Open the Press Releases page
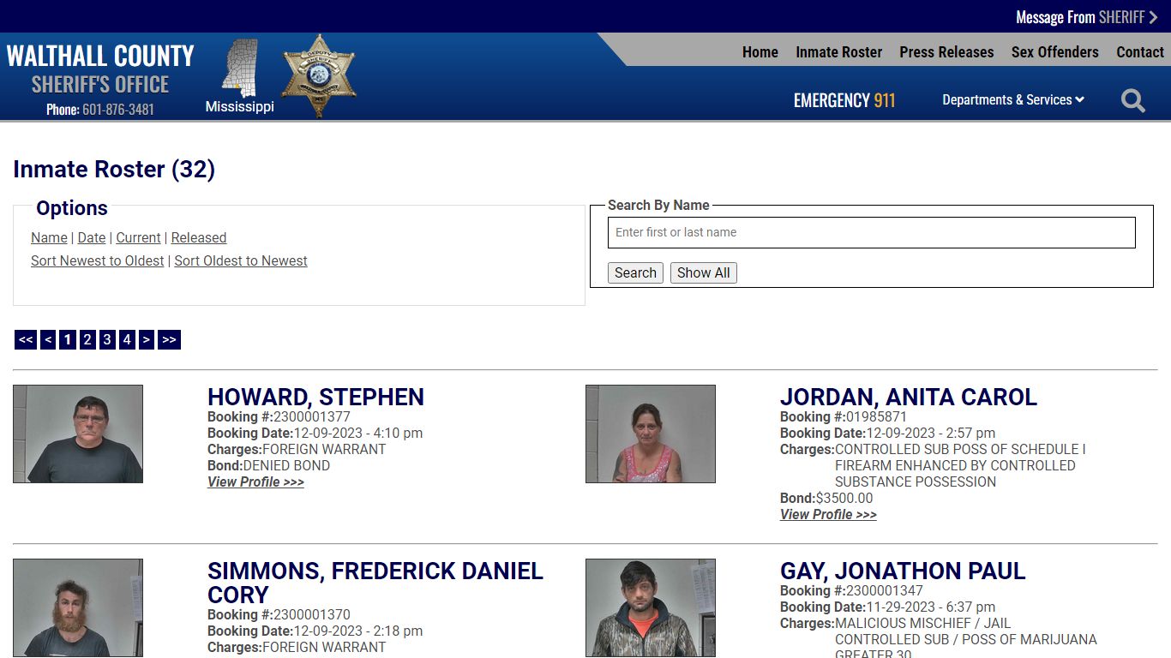The image size is (1171, 658). 946,51
